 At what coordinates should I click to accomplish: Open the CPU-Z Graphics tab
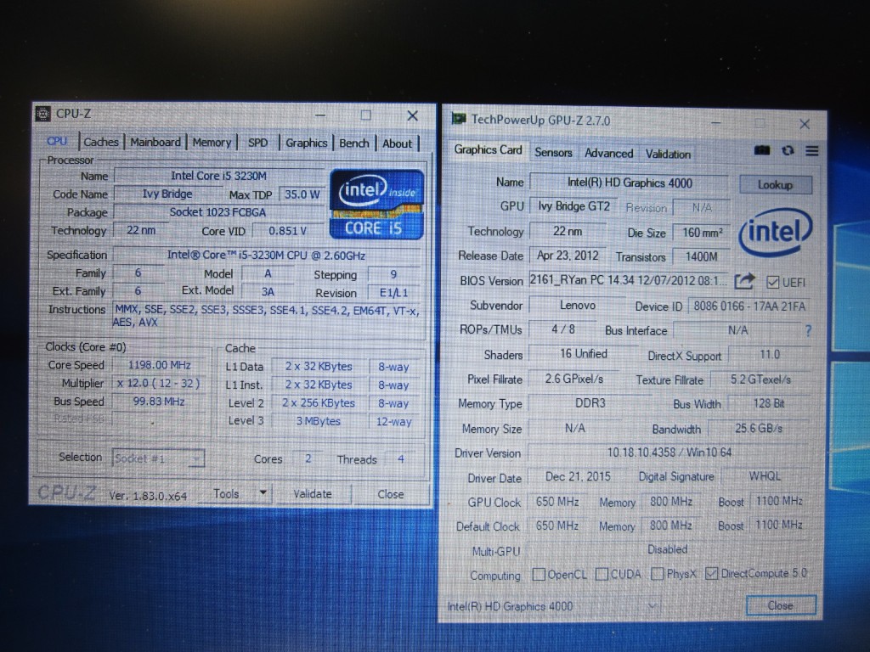306,143
